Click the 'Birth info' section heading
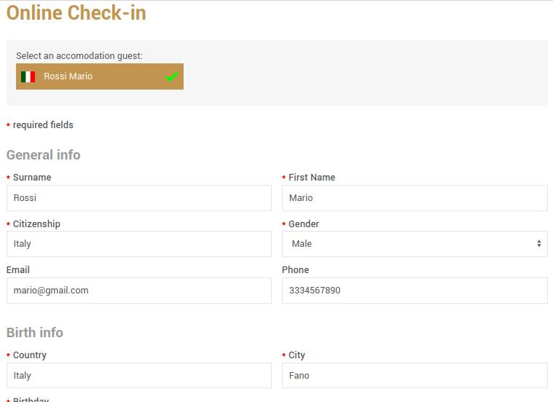This screenshot has height=402, width=553. (x=34, y=333)
